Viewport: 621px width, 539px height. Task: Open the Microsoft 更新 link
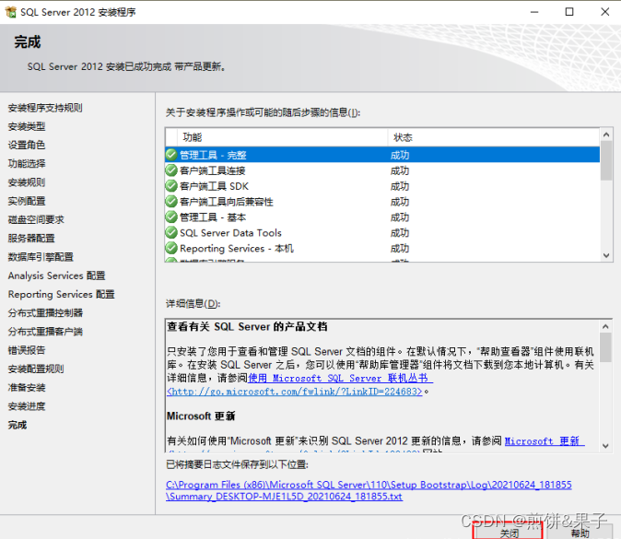(x=544, y=440)
